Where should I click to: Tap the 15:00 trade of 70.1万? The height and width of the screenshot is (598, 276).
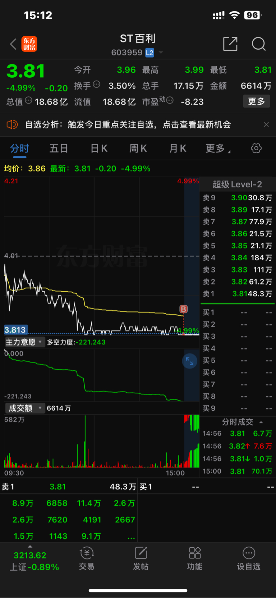pyautogui.click(x=237, y=471)
